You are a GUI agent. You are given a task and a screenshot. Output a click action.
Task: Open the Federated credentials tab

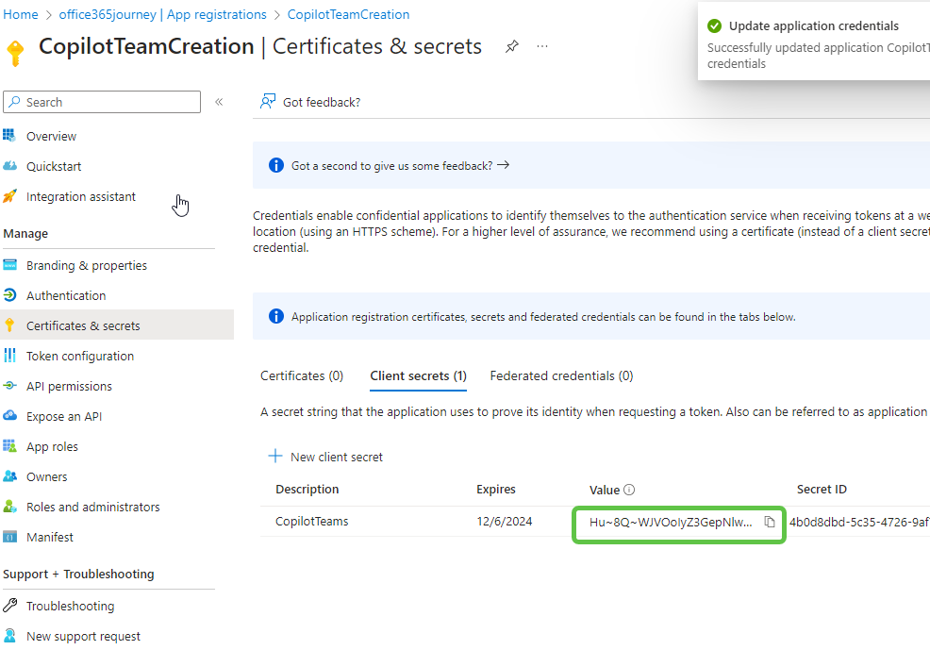click(560, 375)
